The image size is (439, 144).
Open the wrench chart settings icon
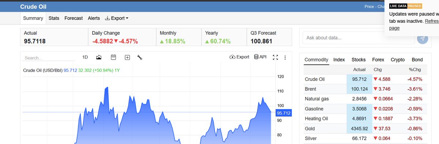(140, 57)
